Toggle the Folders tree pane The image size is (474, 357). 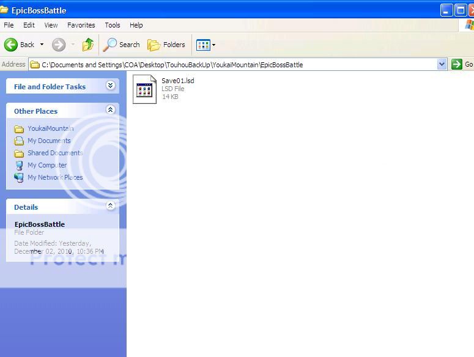pos(166,45)
